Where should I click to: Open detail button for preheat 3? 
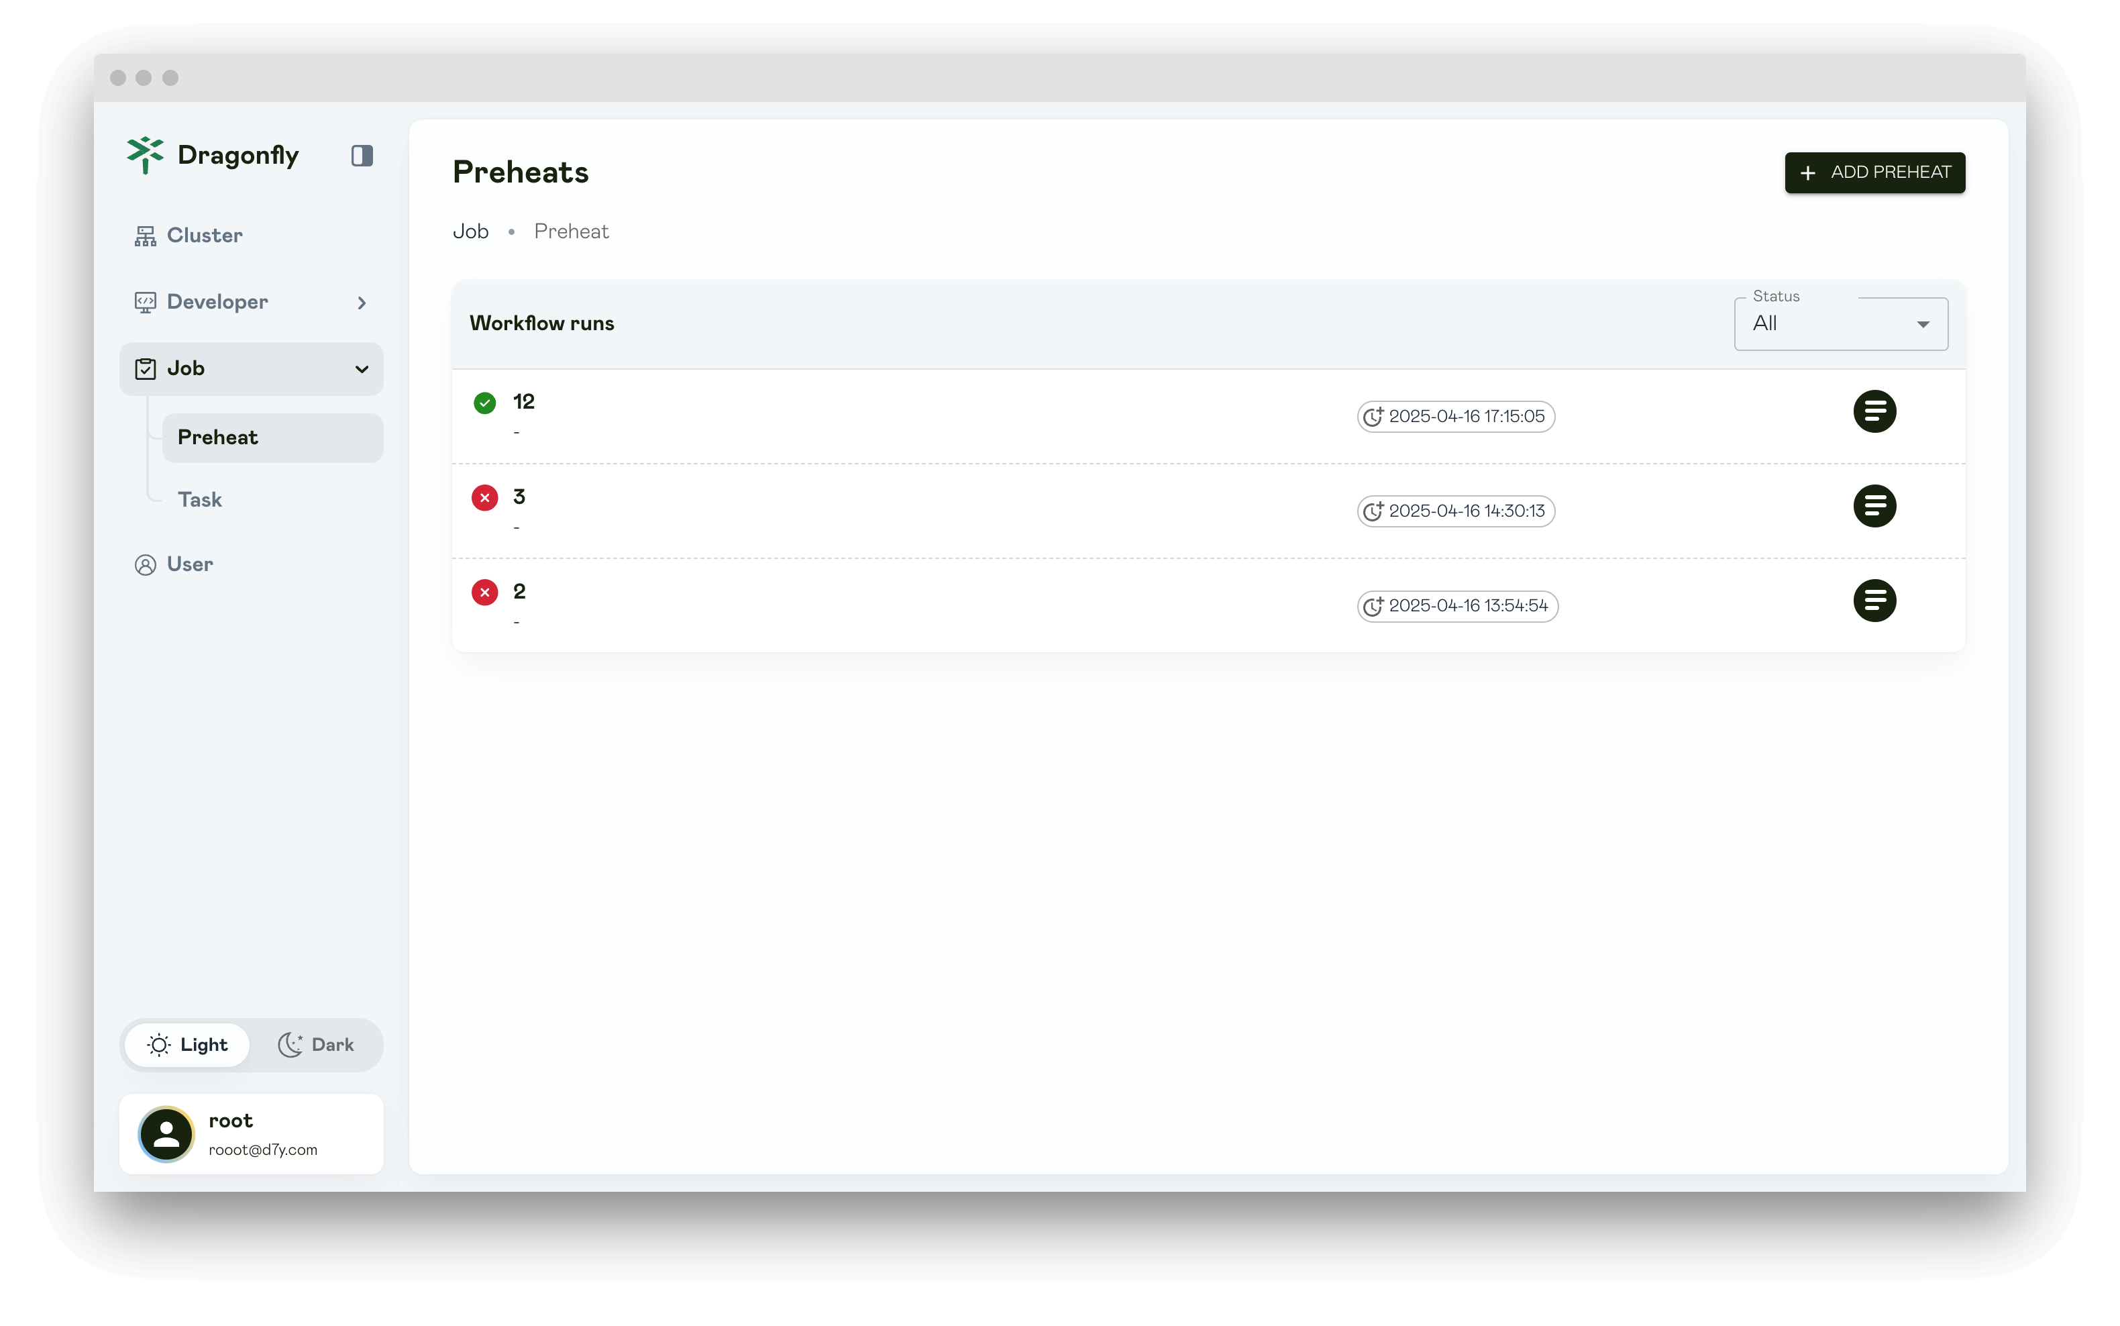click(1874, 506)
